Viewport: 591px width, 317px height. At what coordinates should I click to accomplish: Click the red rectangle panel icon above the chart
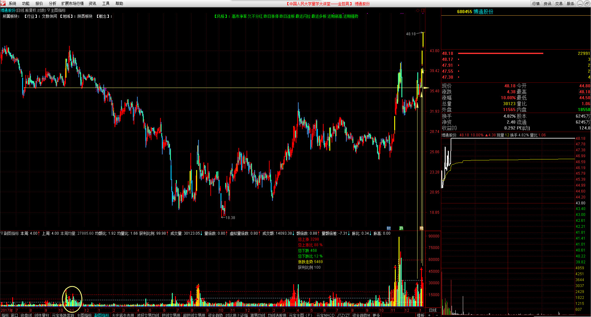423,11
